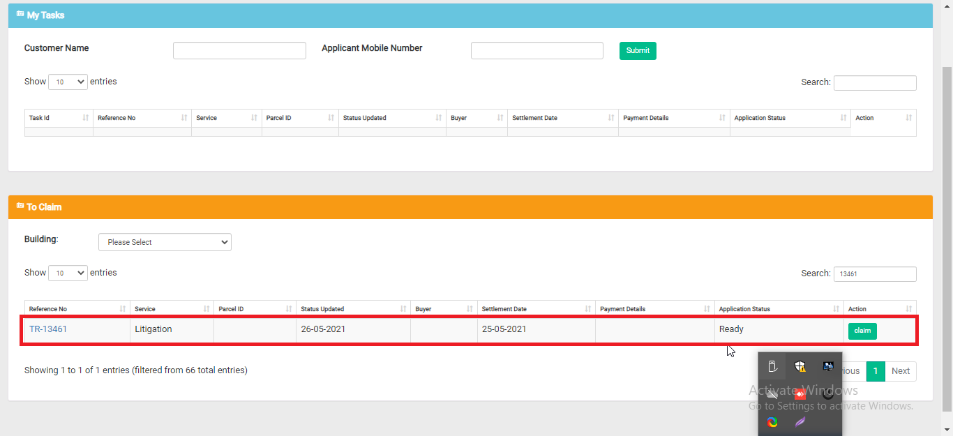953x436 pixels.
Task: Go to pagination page 1
Action: [x=876, y=371]
